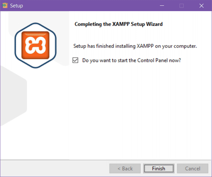Click blank white area below the checkbox
Viewport: 212px width, 177px height.
(x=135, y=108)
